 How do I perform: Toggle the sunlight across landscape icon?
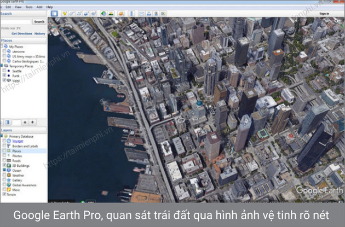pos(111,14)
